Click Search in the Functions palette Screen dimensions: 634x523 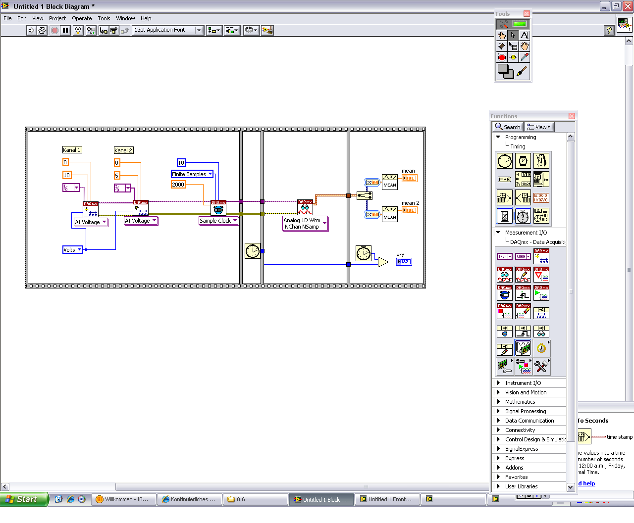click(508, 127)
